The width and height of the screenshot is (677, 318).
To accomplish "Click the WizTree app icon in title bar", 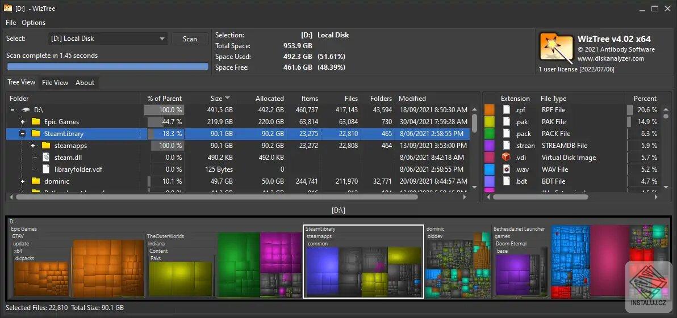I will click(8, 8).
